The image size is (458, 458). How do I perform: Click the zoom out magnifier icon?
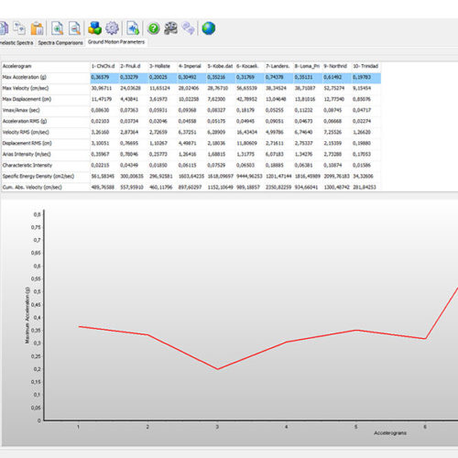[74, 28]
